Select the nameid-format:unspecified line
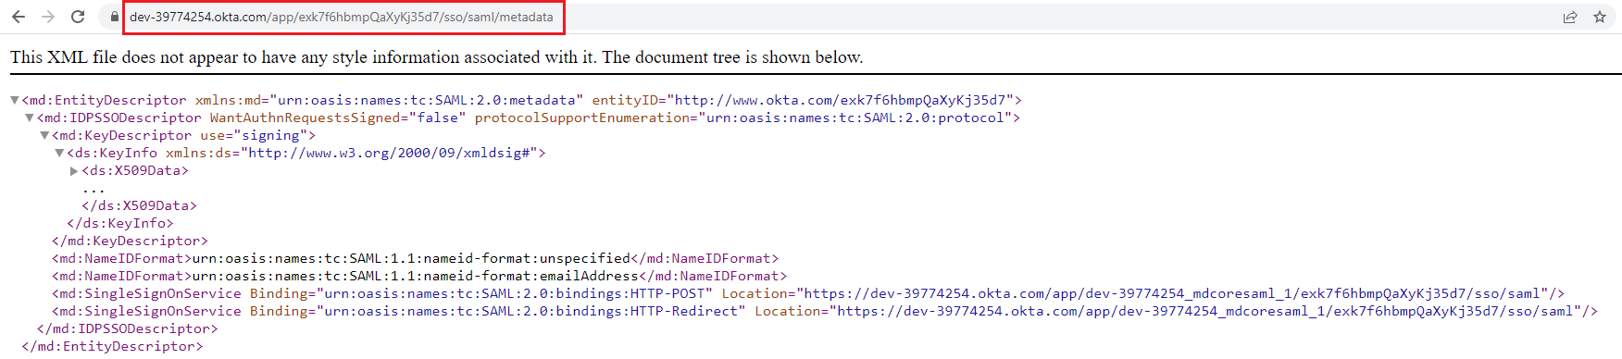 pyautogui.click(x=415, y=258)
